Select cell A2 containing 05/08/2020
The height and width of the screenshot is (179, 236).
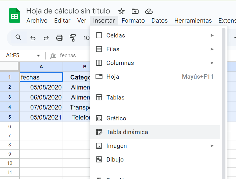pos(41,87)
